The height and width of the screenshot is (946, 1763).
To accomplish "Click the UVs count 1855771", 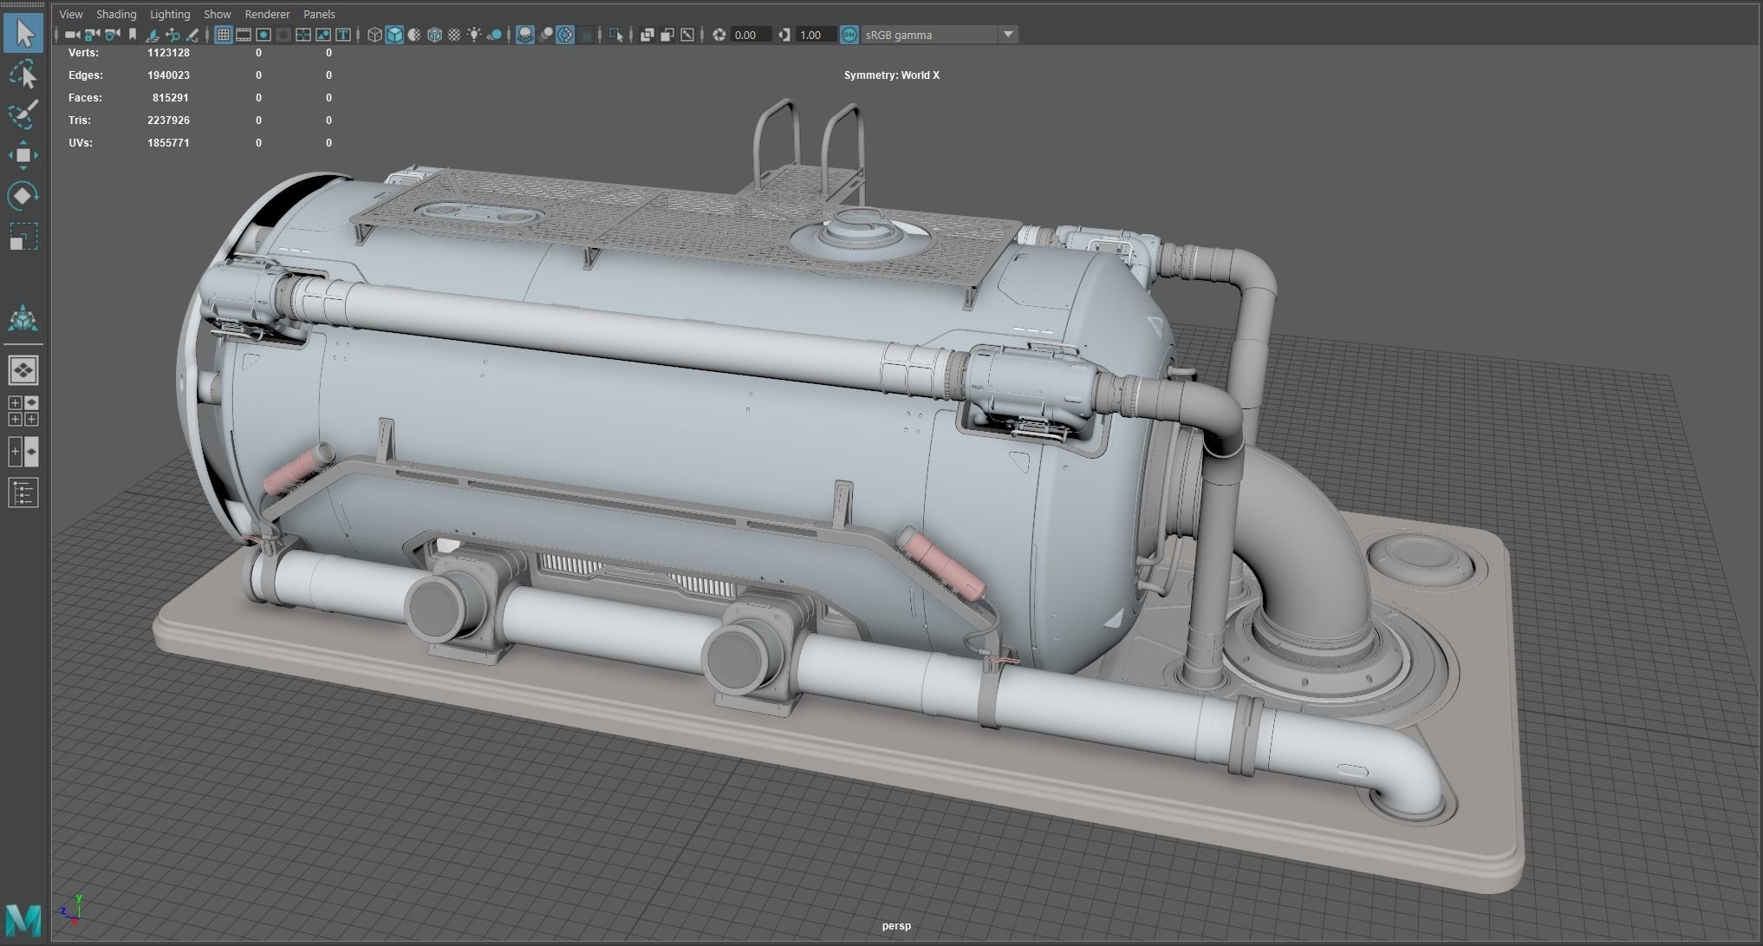I will 168,143.
